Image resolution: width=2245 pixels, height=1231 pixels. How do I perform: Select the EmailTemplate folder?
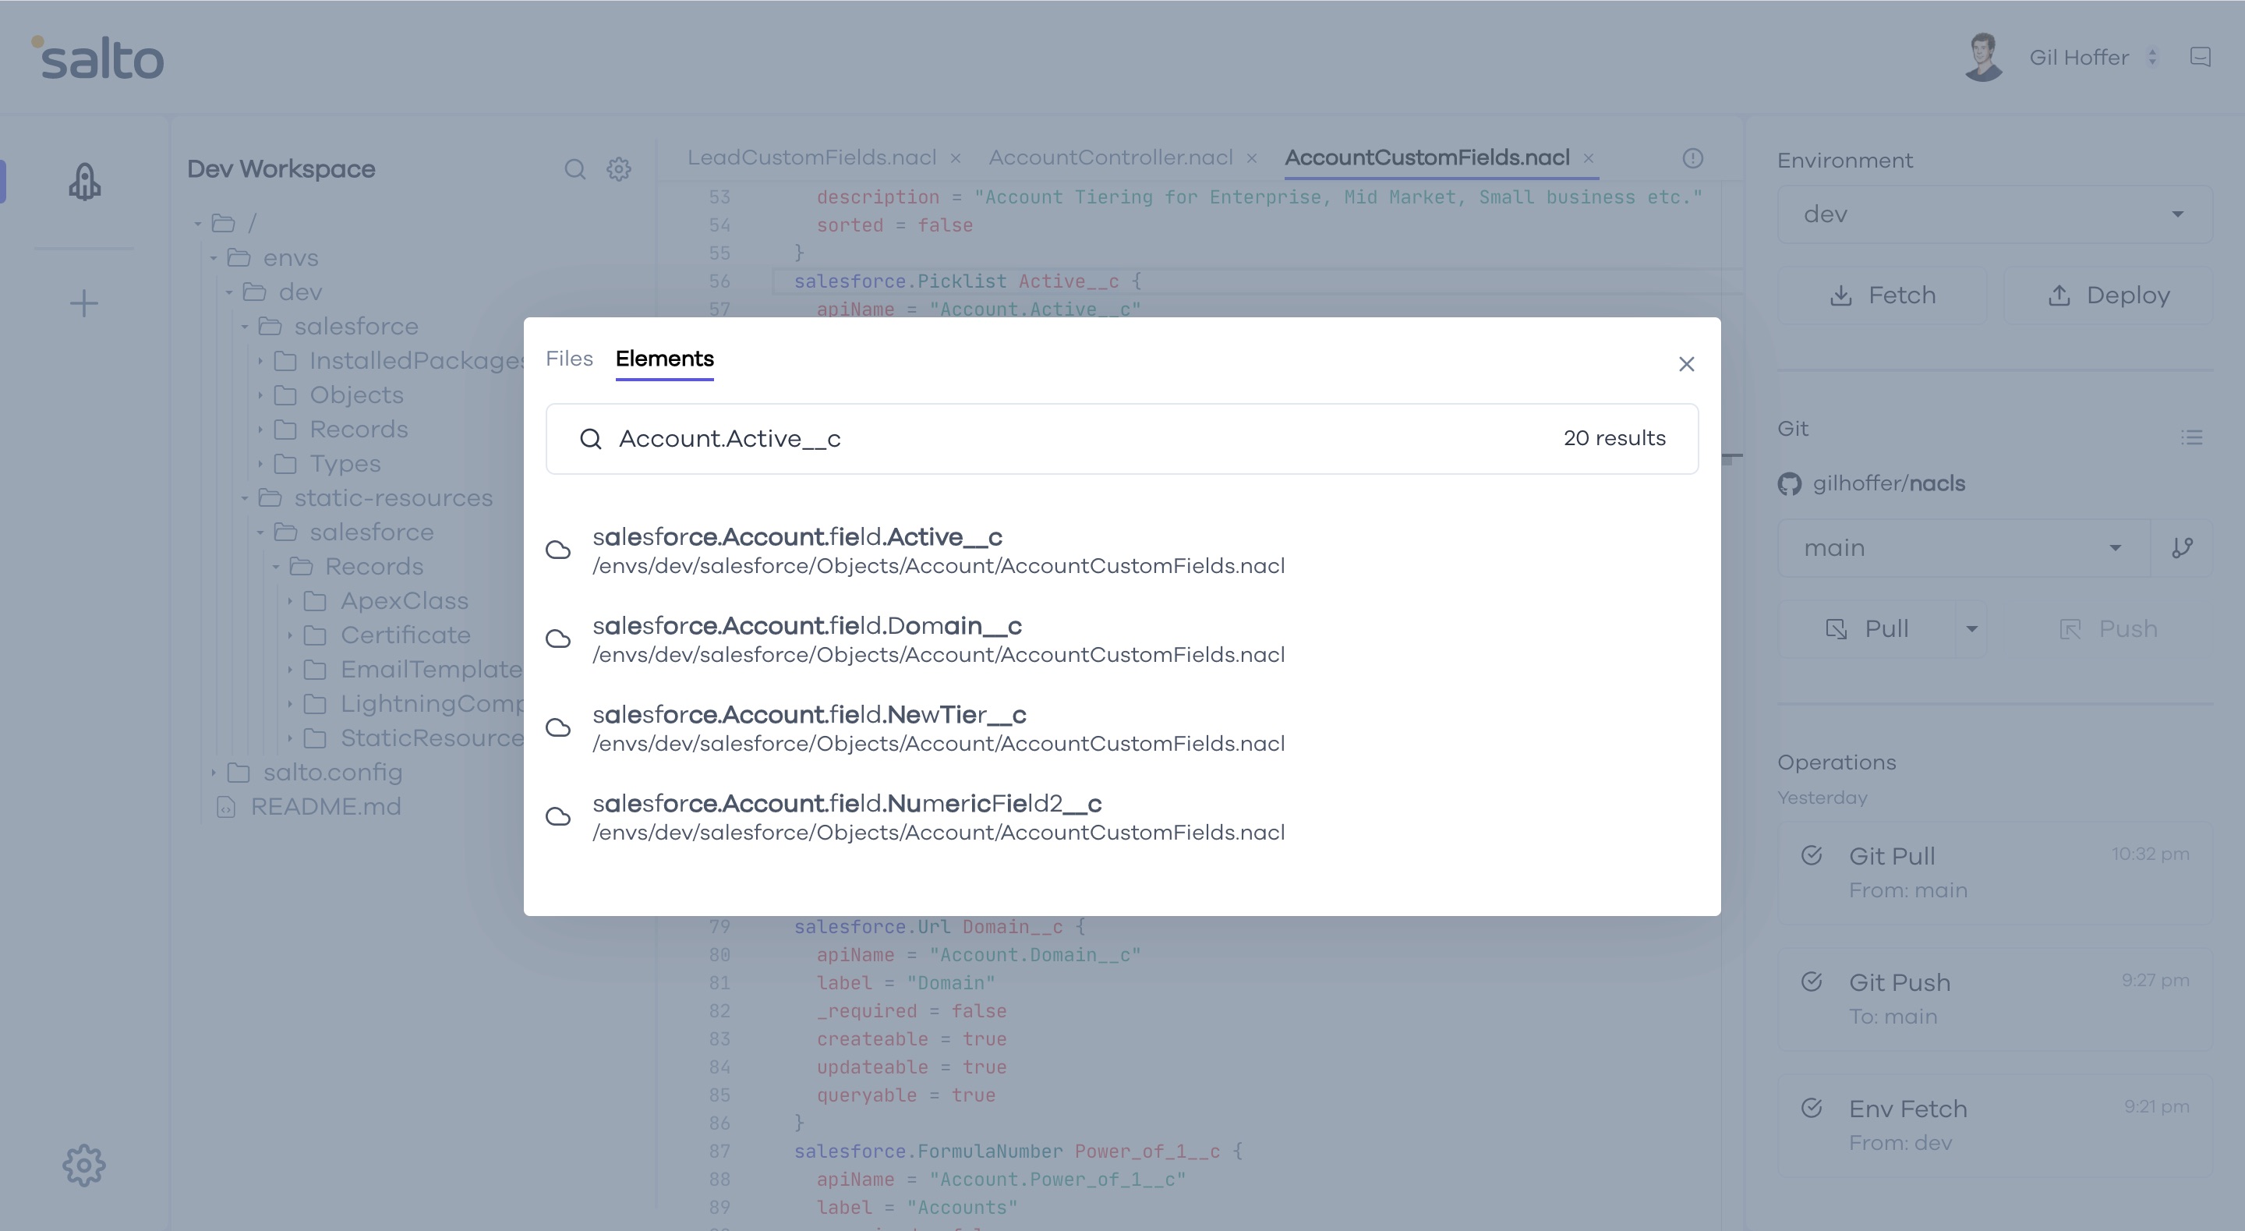[430, 670]
